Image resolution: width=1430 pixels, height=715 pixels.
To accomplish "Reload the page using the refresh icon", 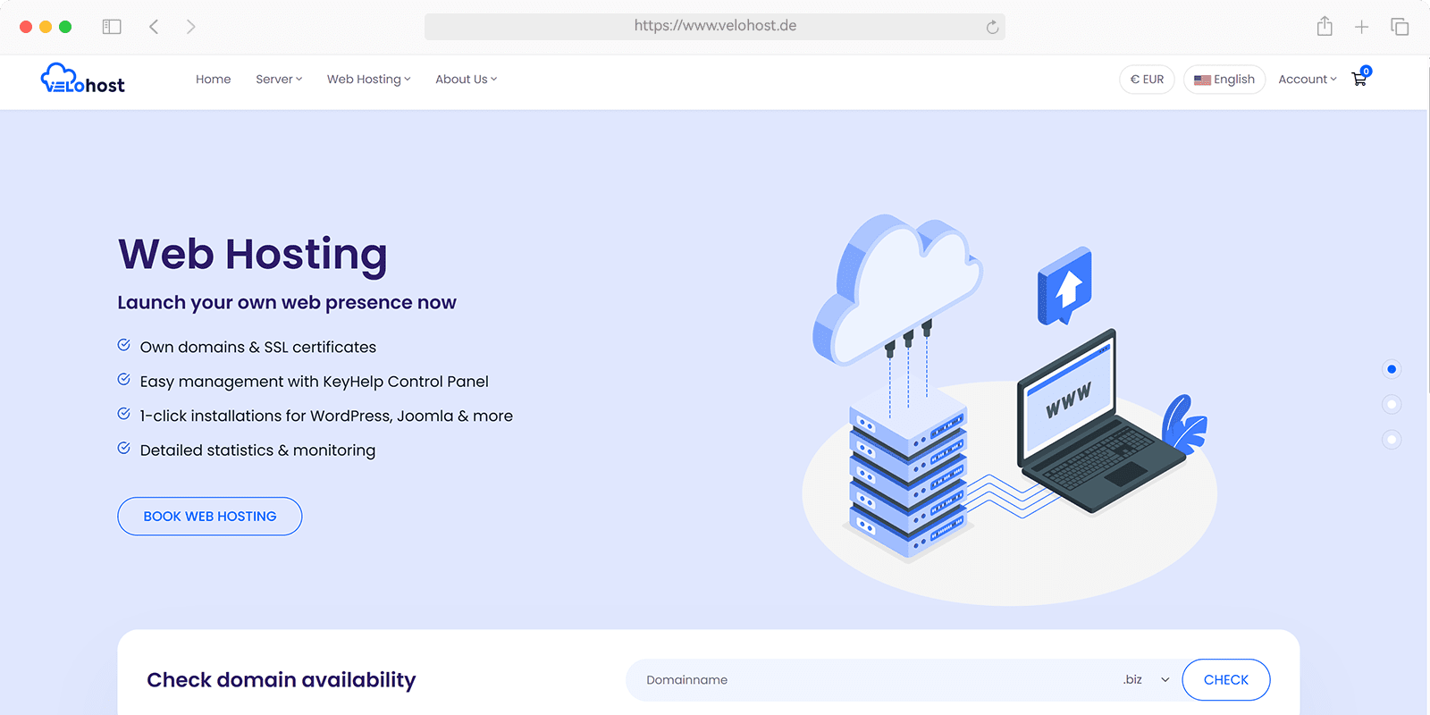I will pyautogui.click(x=992, y=27).
